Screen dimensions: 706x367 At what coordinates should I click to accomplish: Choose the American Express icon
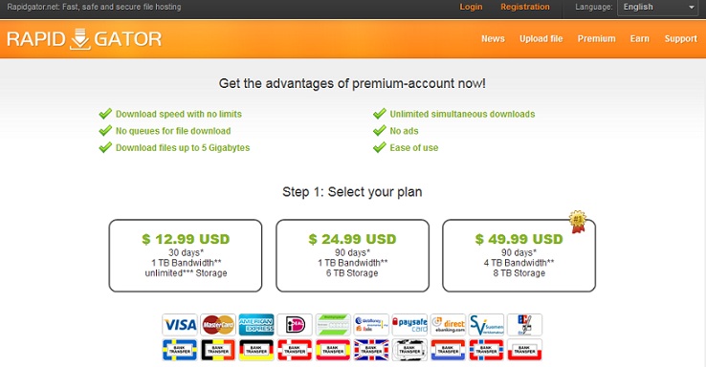(256, 324)
